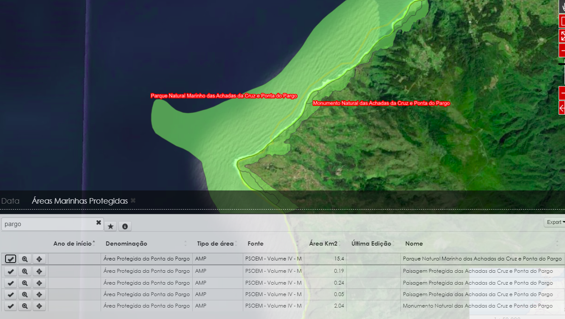Click the star favorites icon beside search
Viewport: 565px width, 319px height.
tap(111, 227)
